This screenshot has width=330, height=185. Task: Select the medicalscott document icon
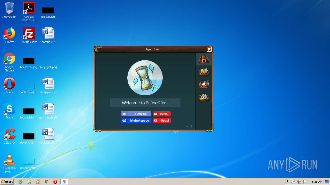click(x=48, y=136)
